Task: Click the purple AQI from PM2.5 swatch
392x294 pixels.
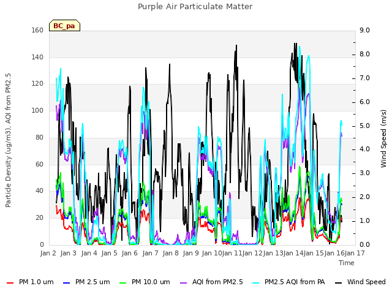Action: (x=184, y=283)
